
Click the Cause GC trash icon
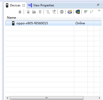tap(40, 12)
